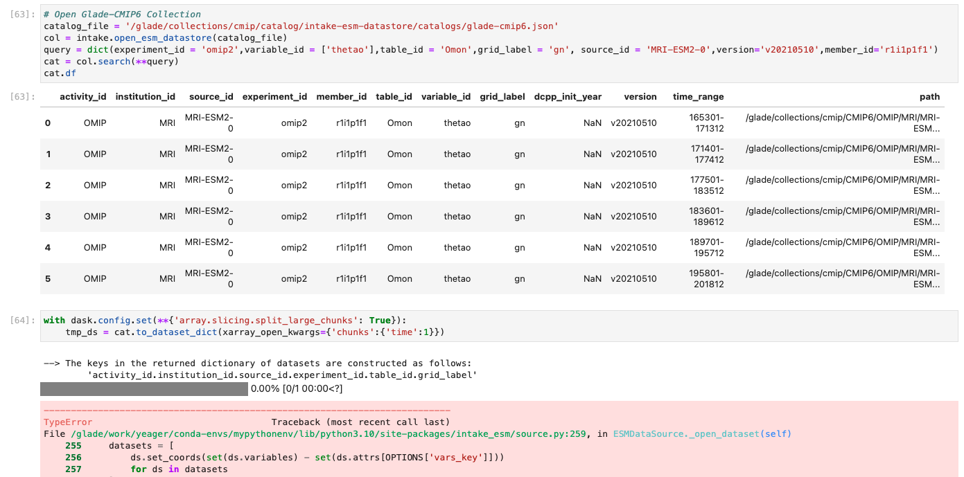The width and height of the screenshot is (964, 477).
Task: Click MRI institution cell in row 4
Action: [167, 247]
